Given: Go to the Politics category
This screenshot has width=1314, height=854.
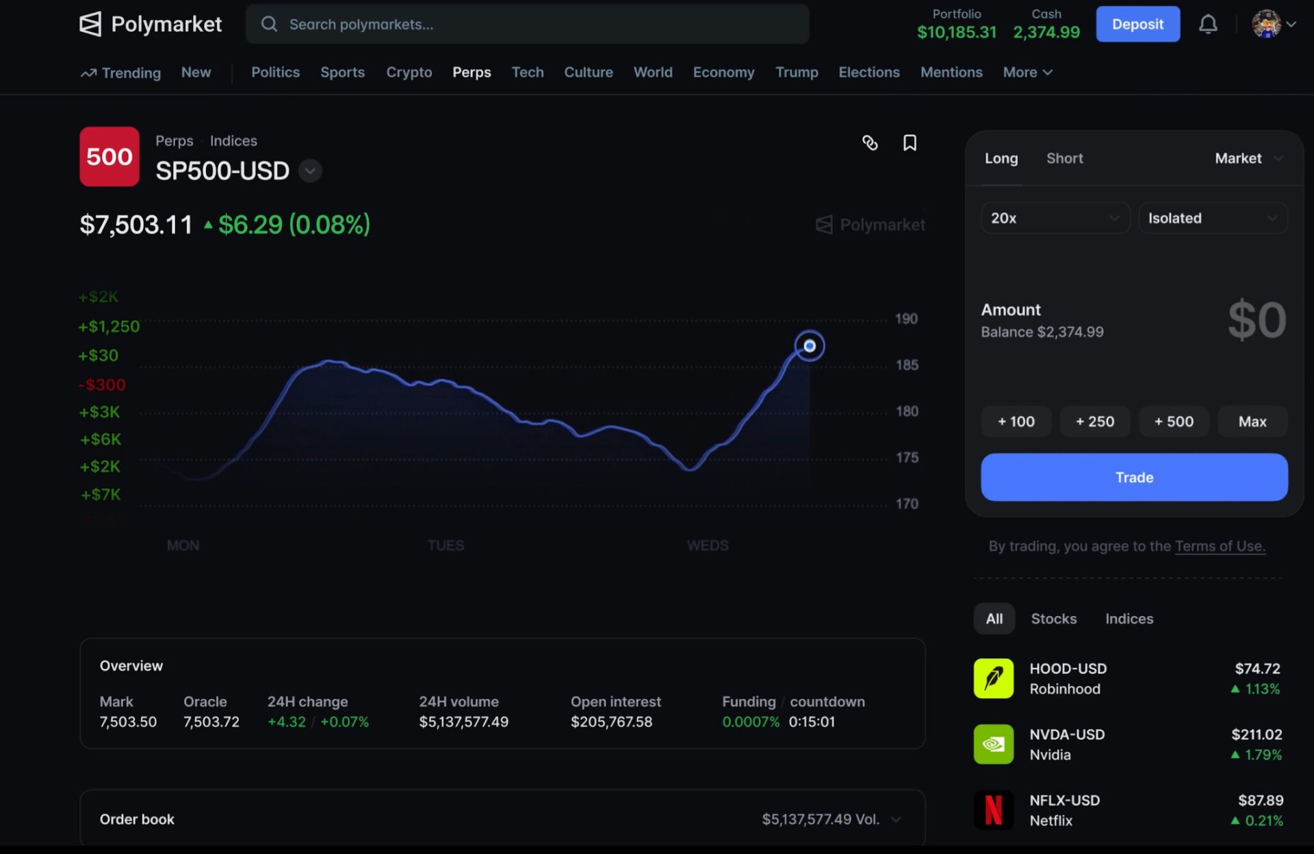Looking at the screenshot, I should [x=275, y=72].
